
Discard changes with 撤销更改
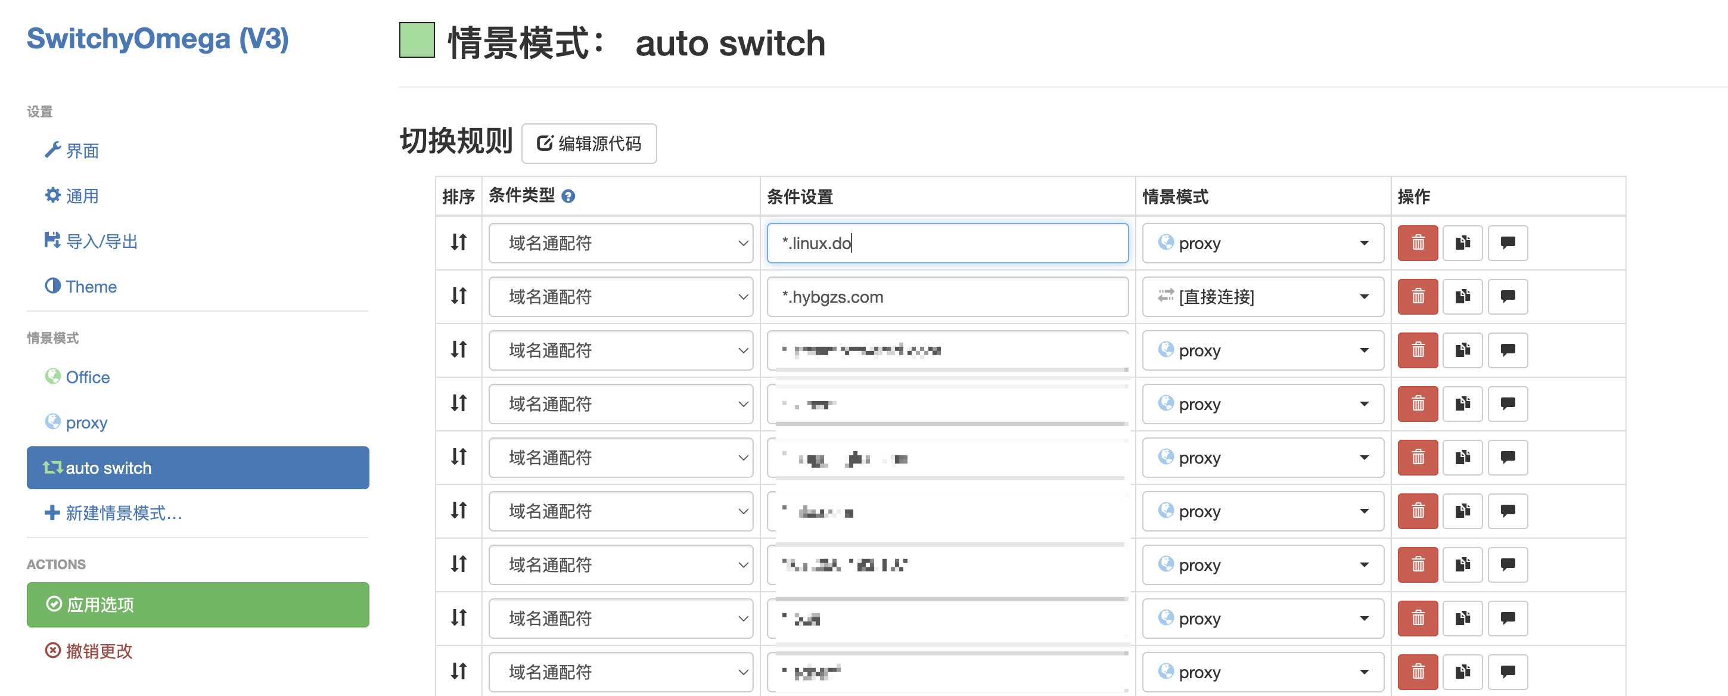tap(89, 650)
